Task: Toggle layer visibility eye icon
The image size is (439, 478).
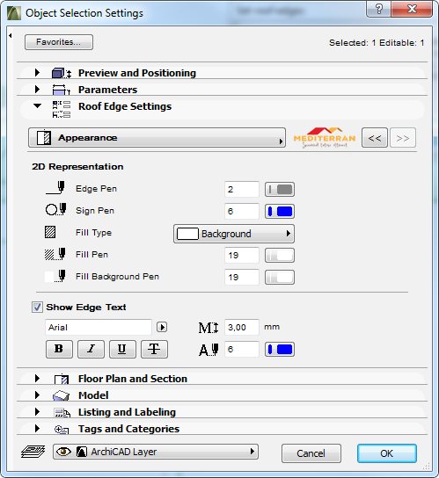Action: pyautogui.click(x=63, y=452)
